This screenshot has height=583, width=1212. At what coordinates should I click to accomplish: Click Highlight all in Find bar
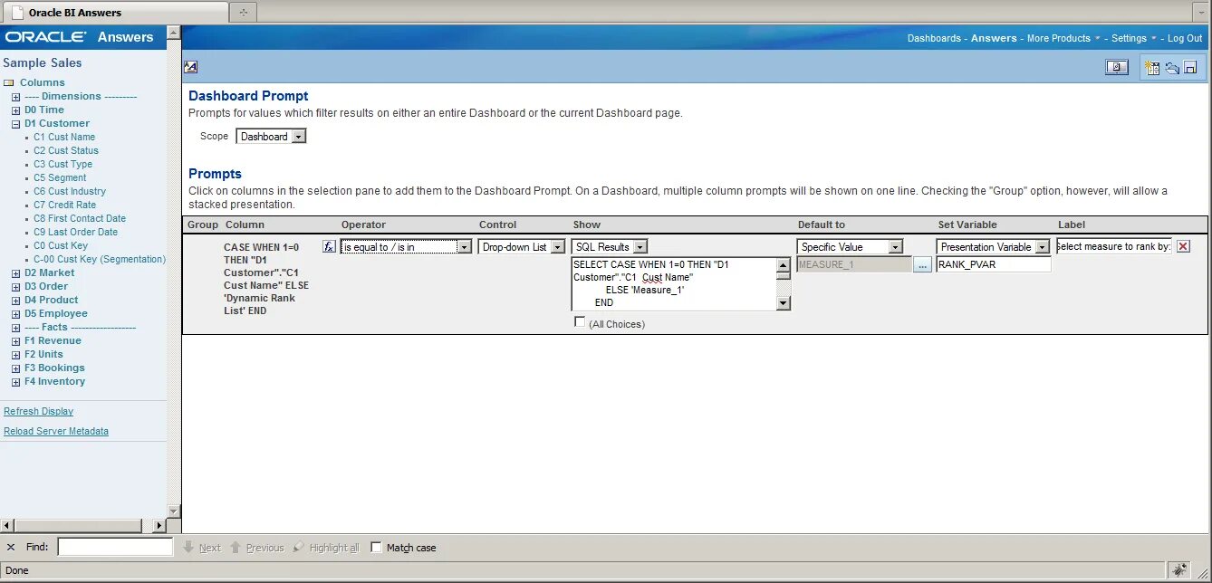click(326, 548)
